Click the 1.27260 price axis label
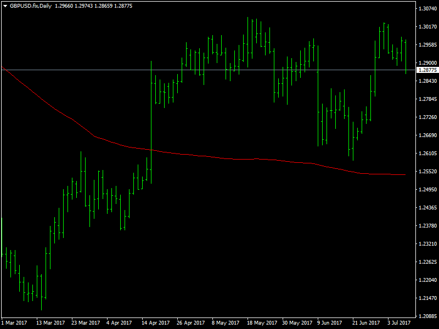 point(427,117)
